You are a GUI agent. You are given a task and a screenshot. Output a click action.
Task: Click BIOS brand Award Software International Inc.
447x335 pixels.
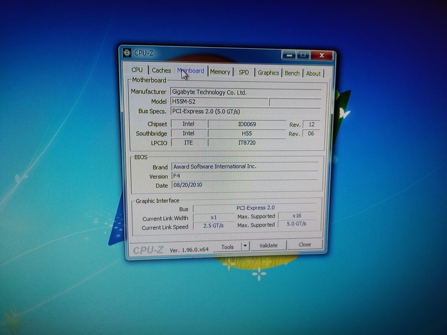point(245,167)
